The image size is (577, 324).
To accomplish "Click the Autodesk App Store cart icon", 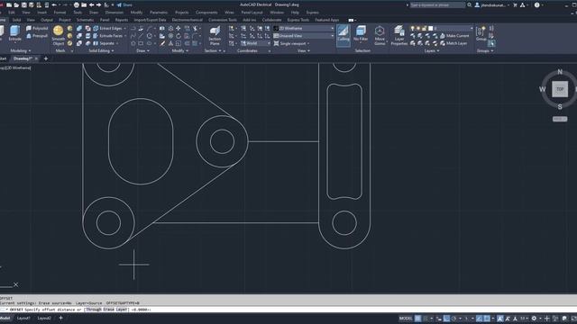I will point(515,4).
